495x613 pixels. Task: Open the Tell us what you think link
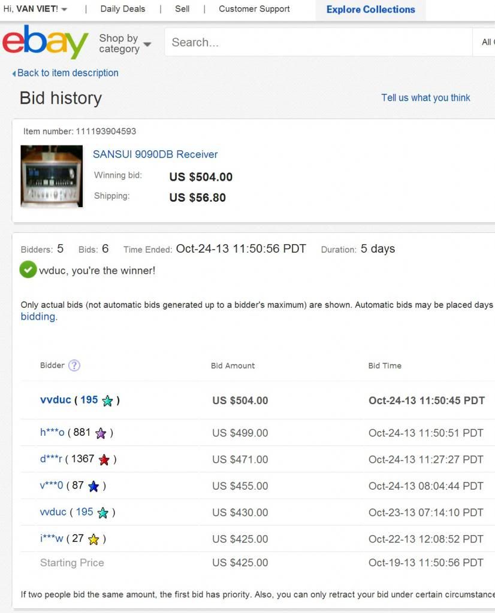point(425,98)
